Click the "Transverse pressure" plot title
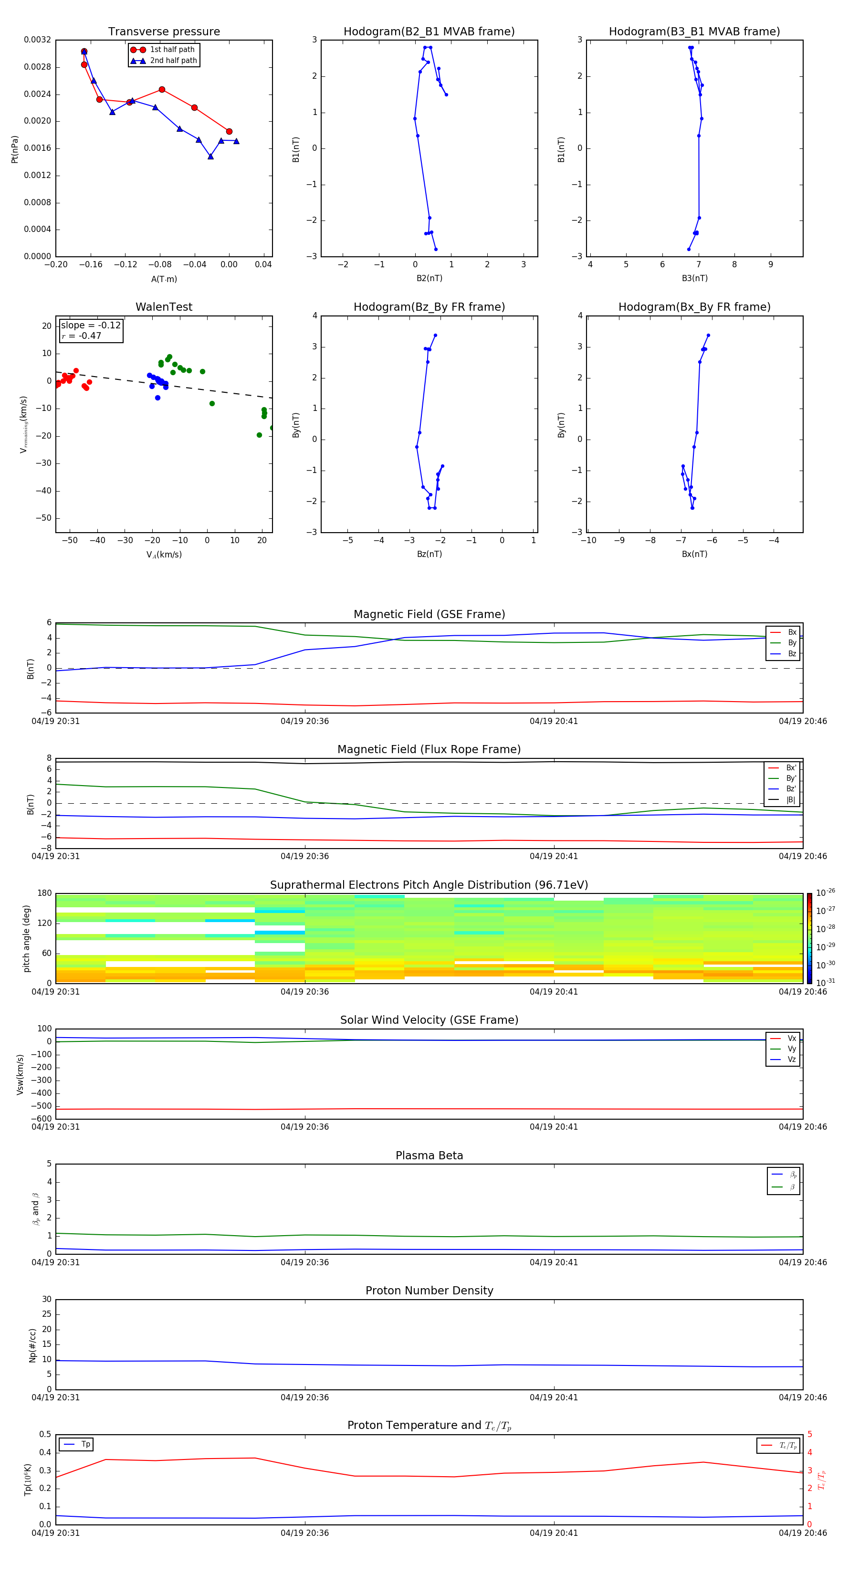The width and height of the screenshot is (859, 1575). (x=164, y=32)
